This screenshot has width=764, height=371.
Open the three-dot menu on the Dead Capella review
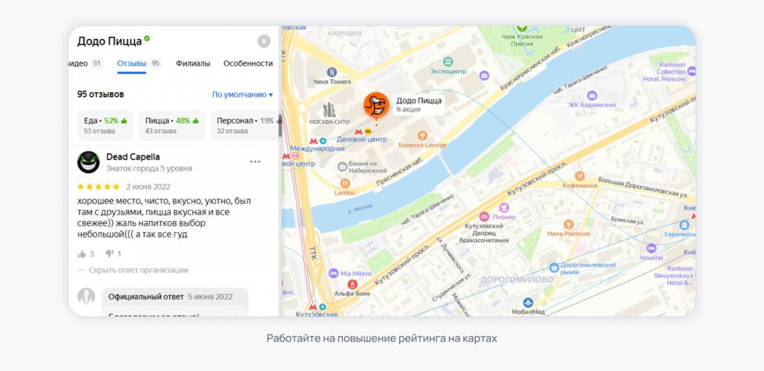tap(255, 162)
